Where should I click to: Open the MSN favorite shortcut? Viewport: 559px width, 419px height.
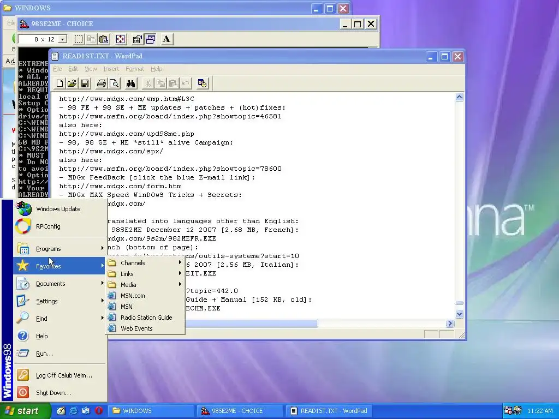pyautogui.click(x=145, y=307)
